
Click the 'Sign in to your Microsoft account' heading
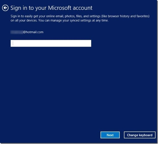coord(51,8)
